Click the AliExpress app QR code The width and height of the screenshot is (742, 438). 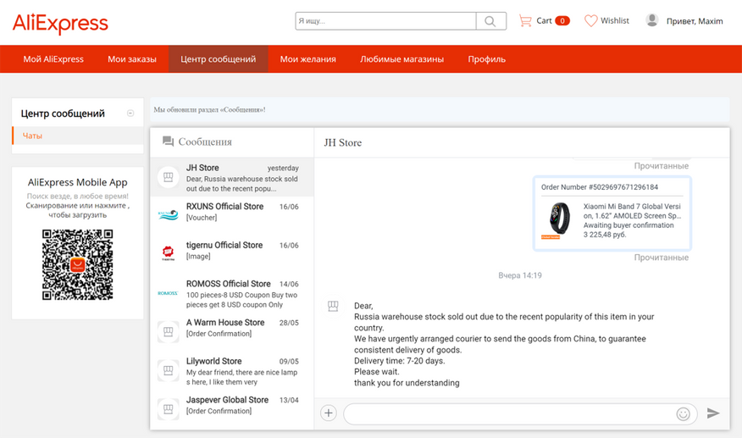coord(78,264)
